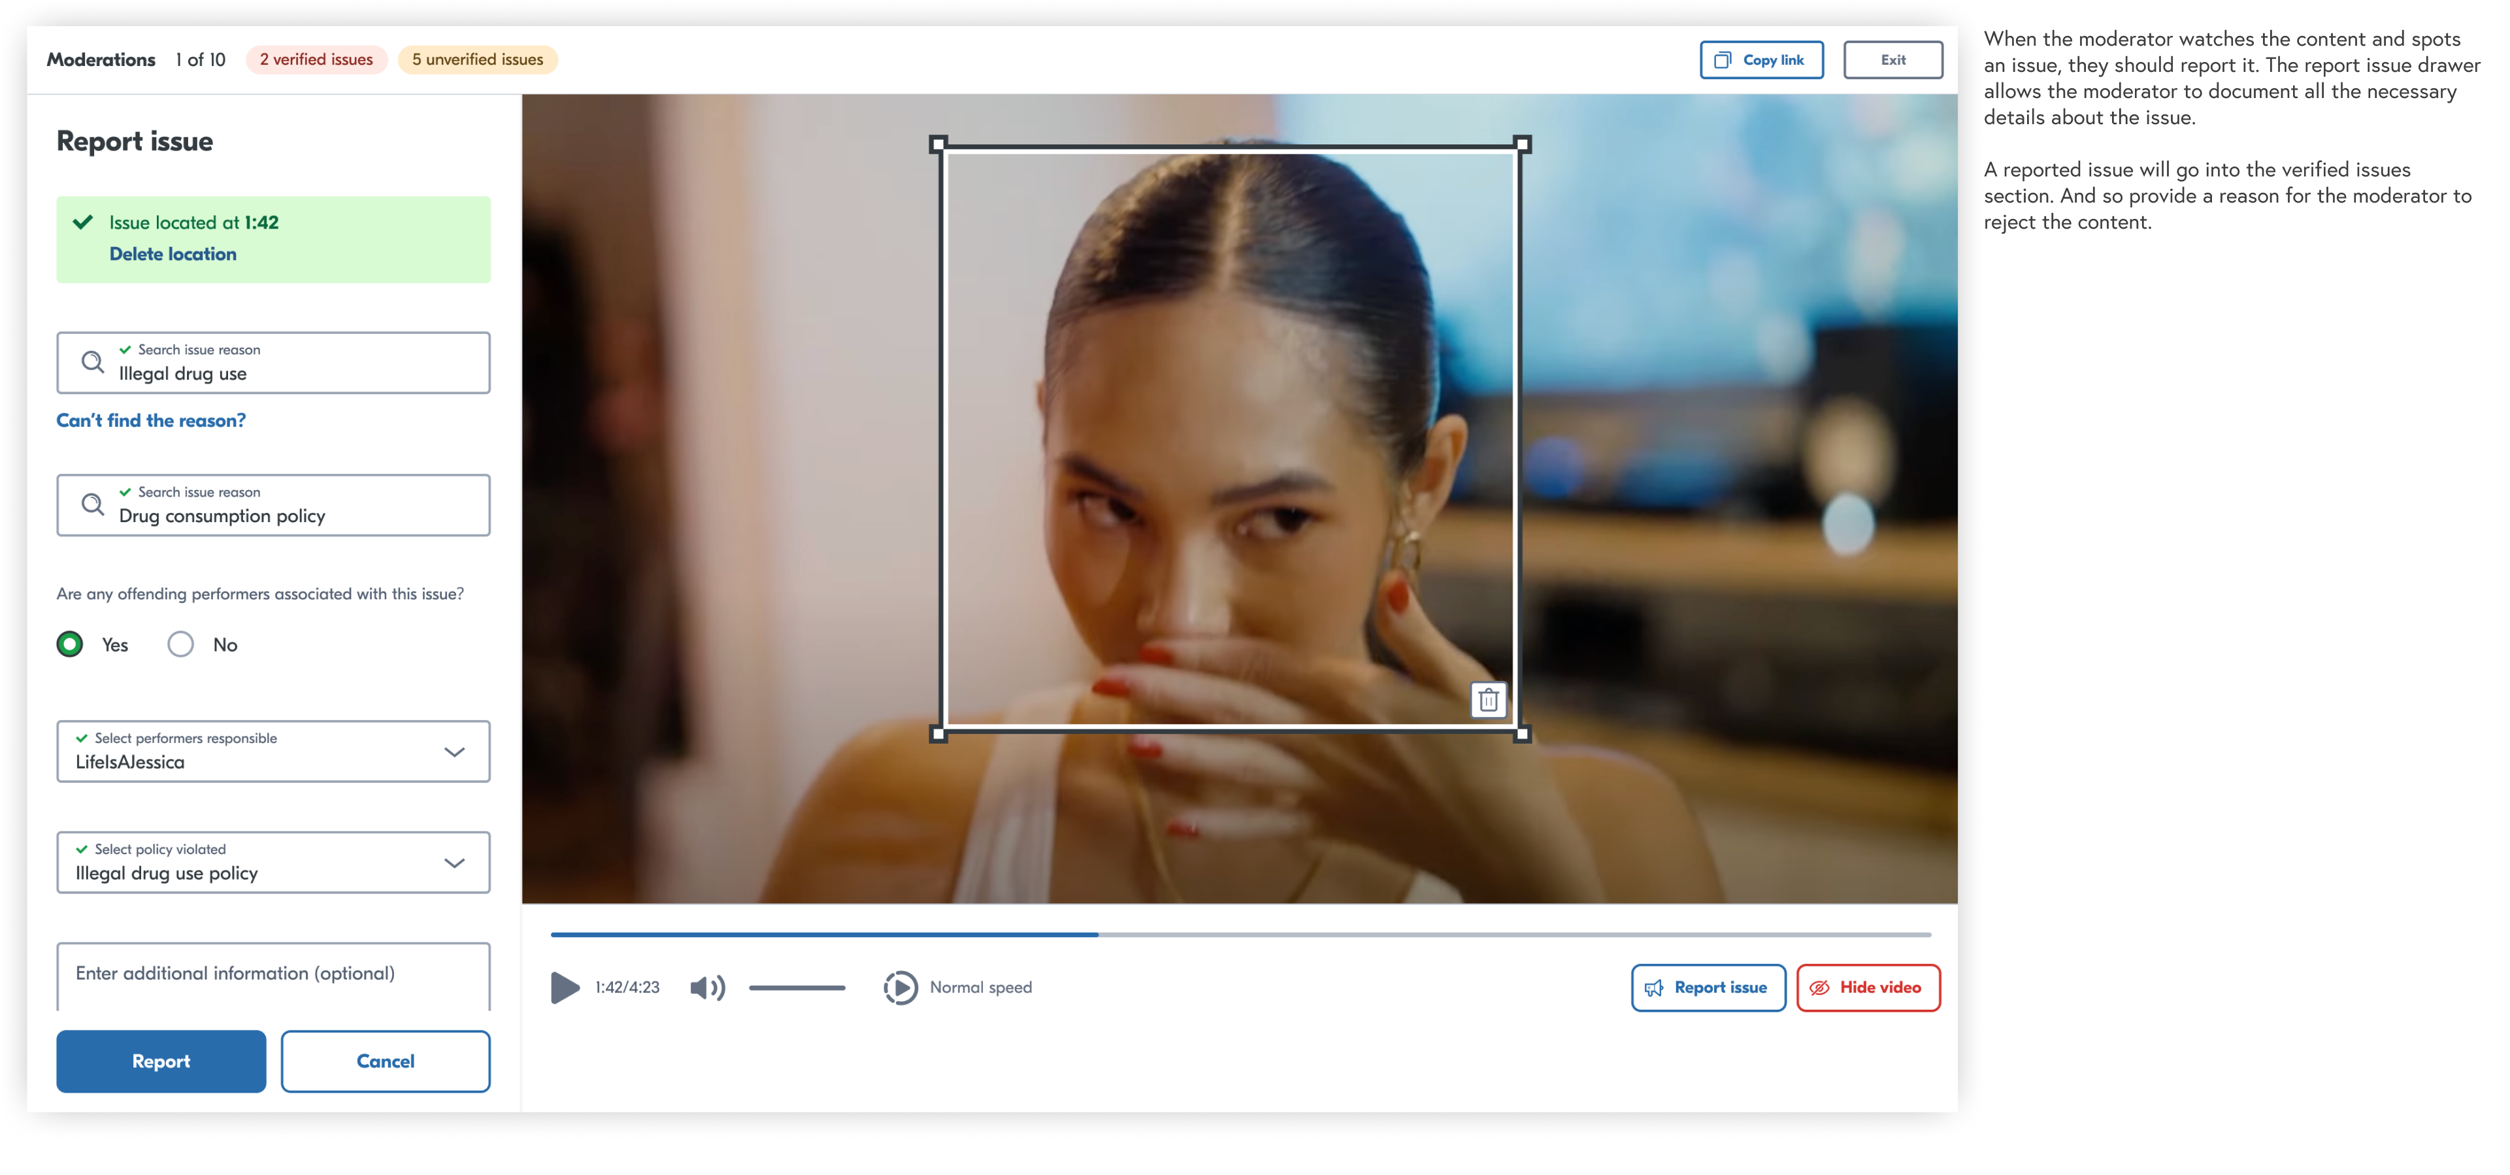This screenshot has height=1175, width=2510.
Task: Click the 2 verified issues badge
Action: pyautogui.click(x=316, y=59)
